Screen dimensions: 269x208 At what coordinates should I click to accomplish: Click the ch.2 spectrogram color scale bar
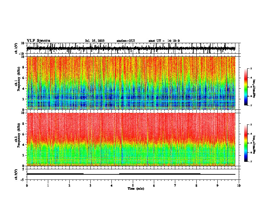246,143
